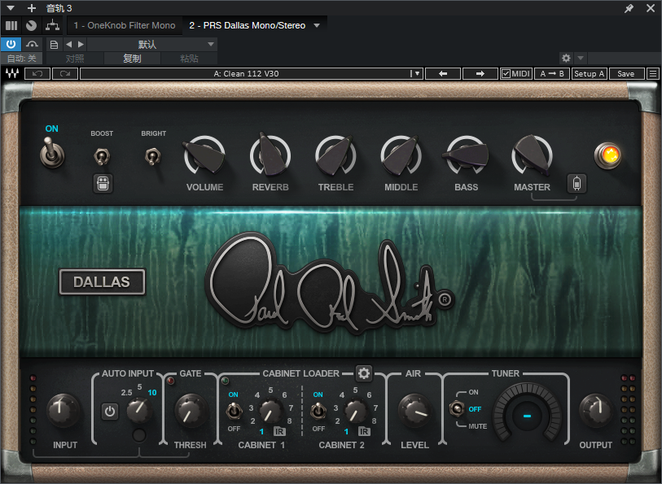This screenshot has width=662, height=484.
Task: Click the IR button for Cabinet 2
Action: [364, 431]
